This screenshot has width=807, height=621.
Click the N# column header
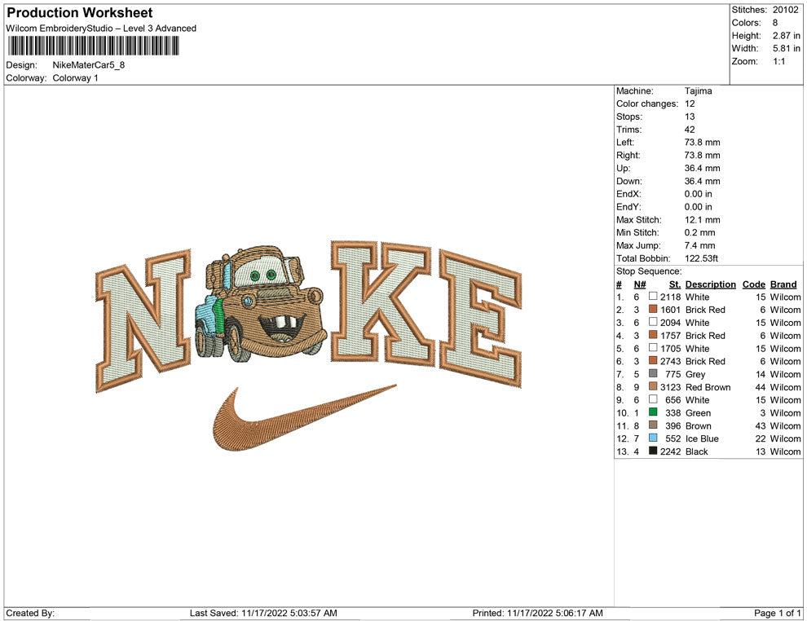640,284
